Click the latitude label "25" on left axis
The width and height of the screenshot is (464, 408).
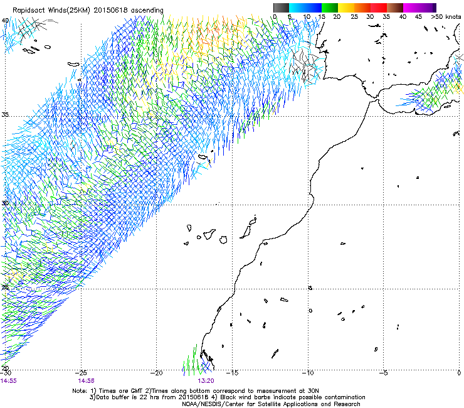click(5, 287)
